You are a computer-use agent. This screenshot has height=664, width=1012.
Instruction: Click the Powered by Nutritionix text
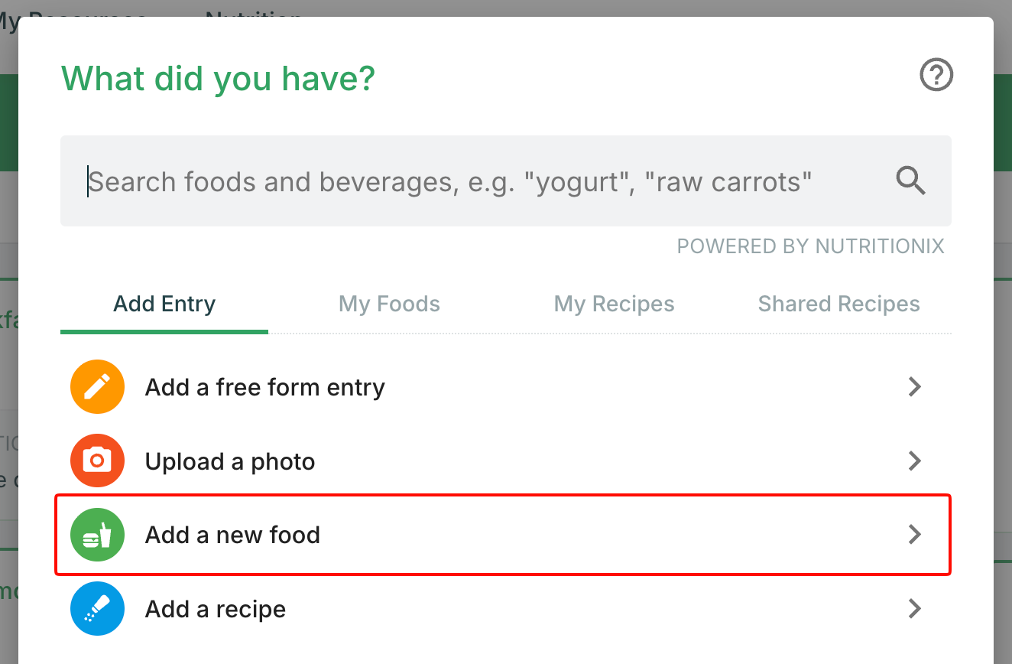click(810, 246)
